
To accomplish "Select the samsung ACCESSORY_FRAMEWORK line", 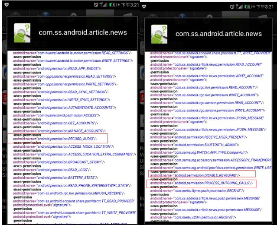I will point(211,160).
